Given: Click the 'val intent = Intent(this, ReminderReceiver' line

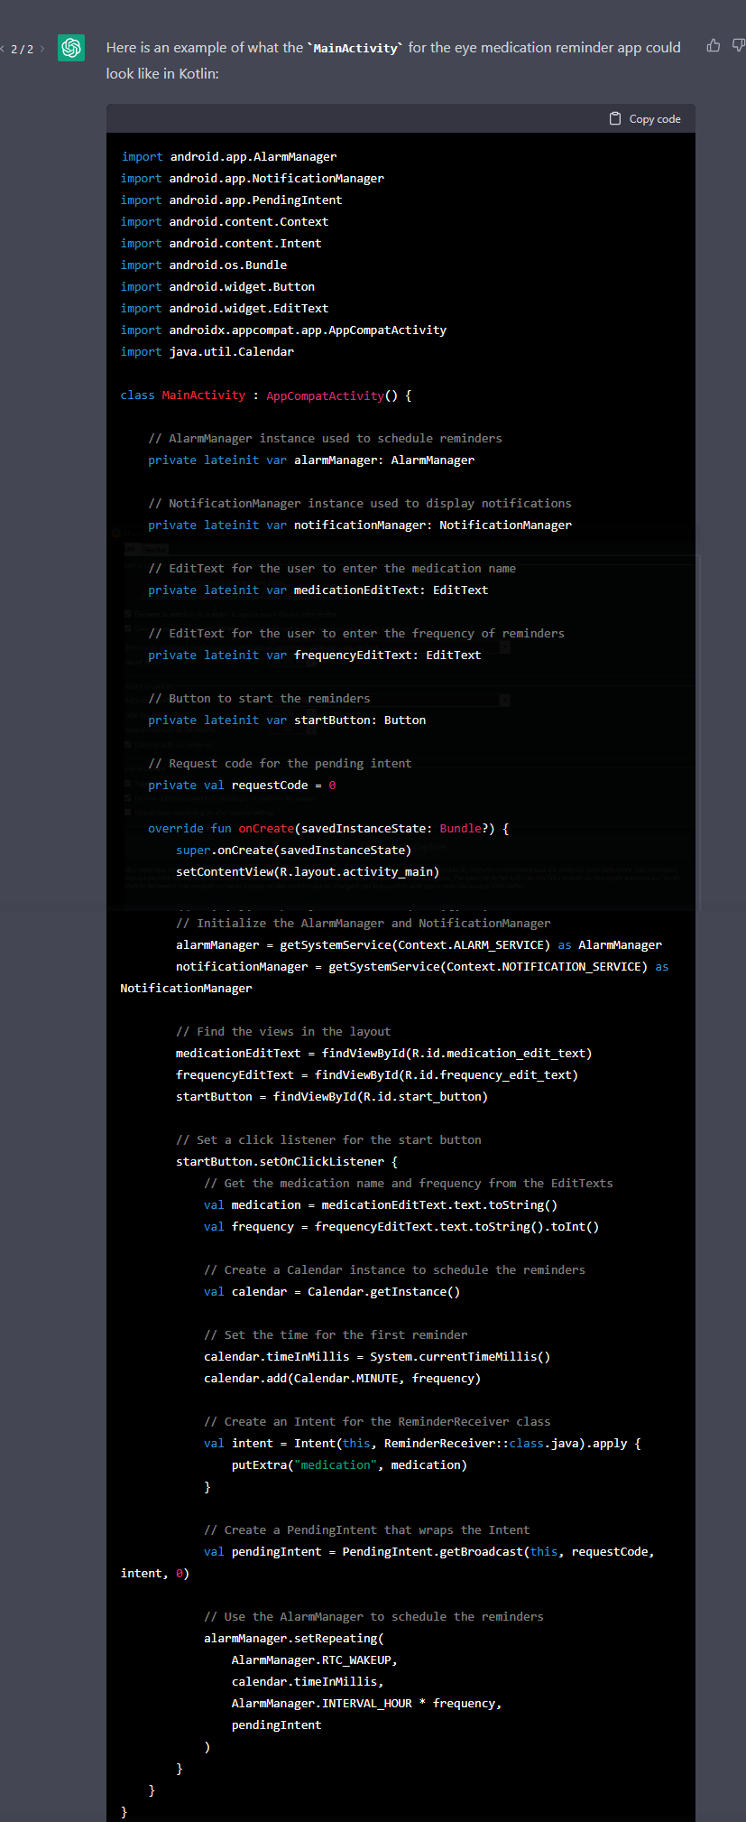Looking at the screenshot, I should click(422, 1443).
